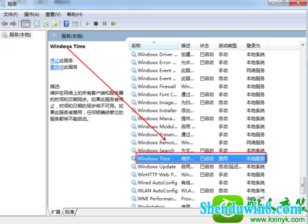Select the Windows Search service row
Viewport: 308px width, 224px height.
click(198, 150)
